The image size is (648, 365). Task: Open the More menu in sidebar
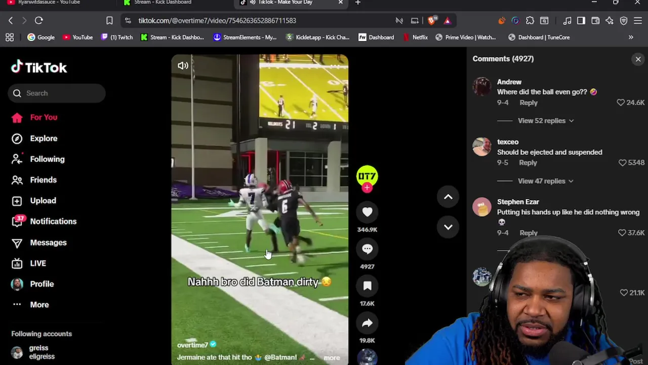point(30,305)
